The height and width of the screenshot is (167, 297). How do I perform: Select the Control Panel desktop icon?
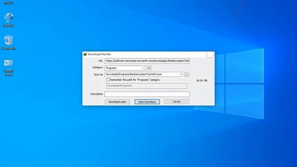pos(9,68)
